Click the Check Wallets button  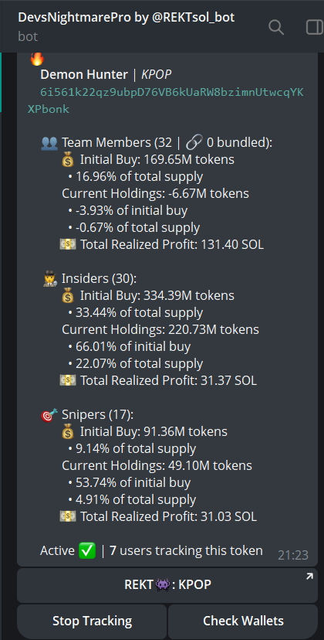[243, 621]
